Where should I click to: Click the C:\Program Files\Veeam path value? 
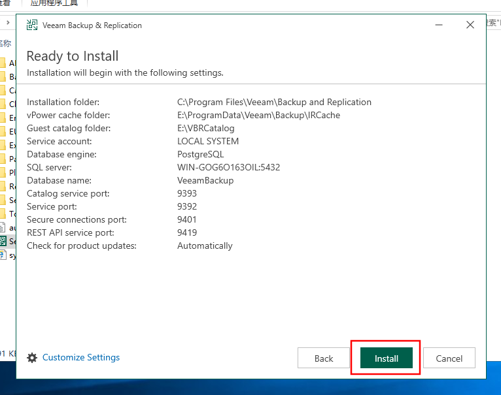tap(274, 102)
